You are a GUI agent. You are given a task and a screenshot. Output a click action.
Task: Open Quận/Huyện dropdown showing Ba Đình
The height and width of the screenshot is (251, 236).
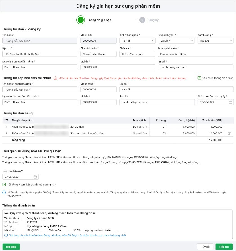[177, 41]
